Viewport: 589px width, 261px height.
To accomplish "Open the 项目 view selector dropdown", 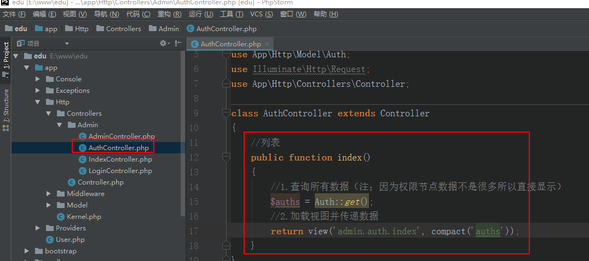I will (x=67, y=44).
